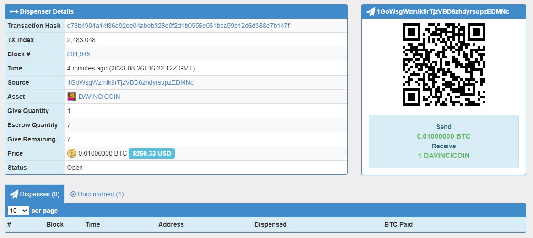
Task: Click the Bitcoin coin icon in Price row
Action: click(x=72, y=153)
